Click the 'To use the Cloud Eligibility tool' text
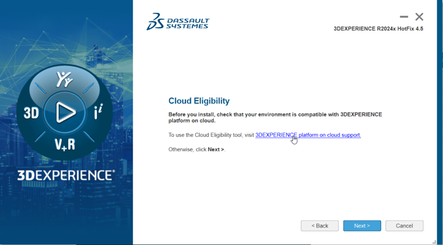 coord(211,135)
